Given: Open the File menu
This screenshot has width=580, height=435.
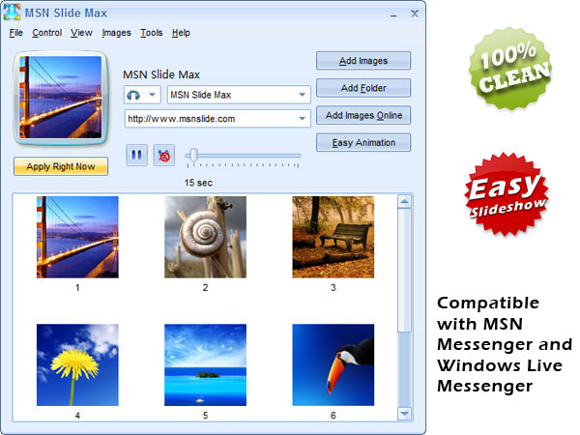Looking at the screenshot, I should click(x=15, y=33).
